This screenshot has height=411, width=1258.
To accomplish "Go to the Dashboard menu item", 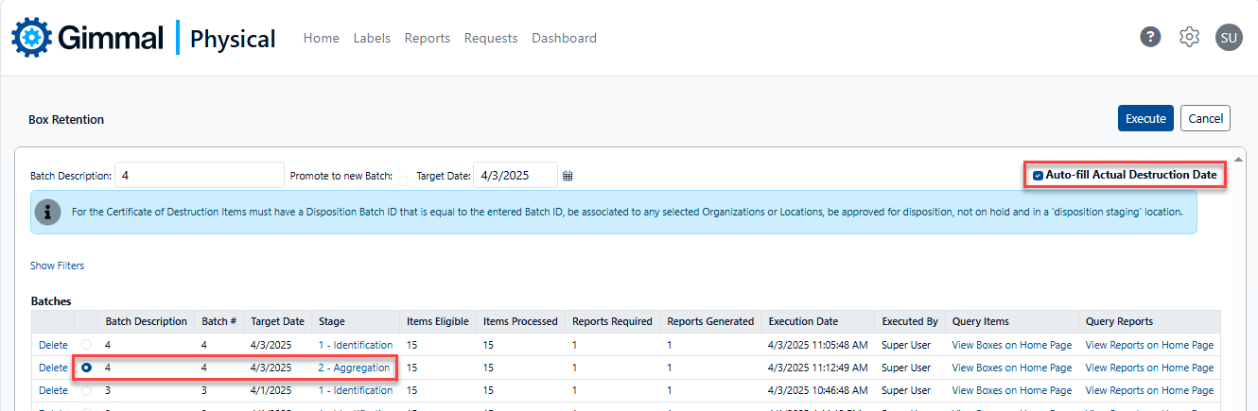I will point(564,38).
